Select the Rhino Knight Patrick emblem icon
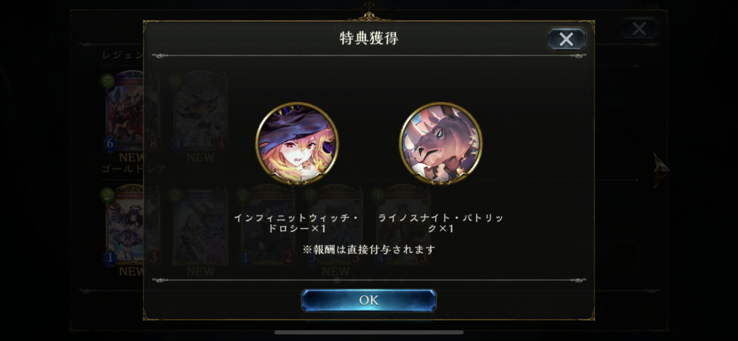 (x=441, y=143)
